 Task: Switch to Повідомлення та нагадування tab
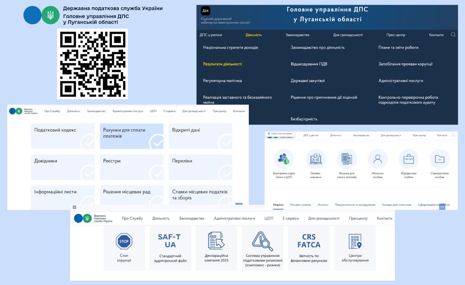point(355,205)
